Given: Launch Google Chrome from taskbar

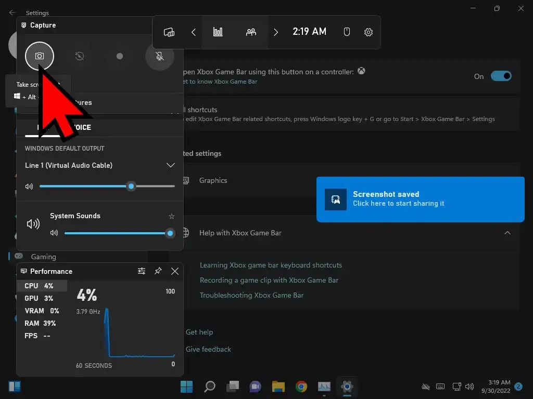Looking at the screenshot, I should tap(301, 387).
